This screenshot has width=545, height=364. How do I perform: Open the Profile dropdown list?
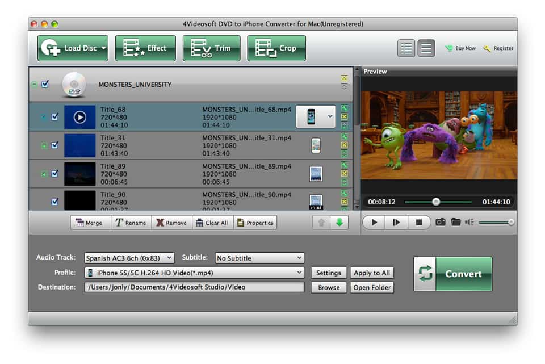194,273
